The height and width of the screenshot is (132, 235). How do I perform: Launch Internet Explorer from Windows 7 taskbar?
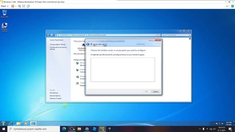pyautogui.click(x=11, y=124)
